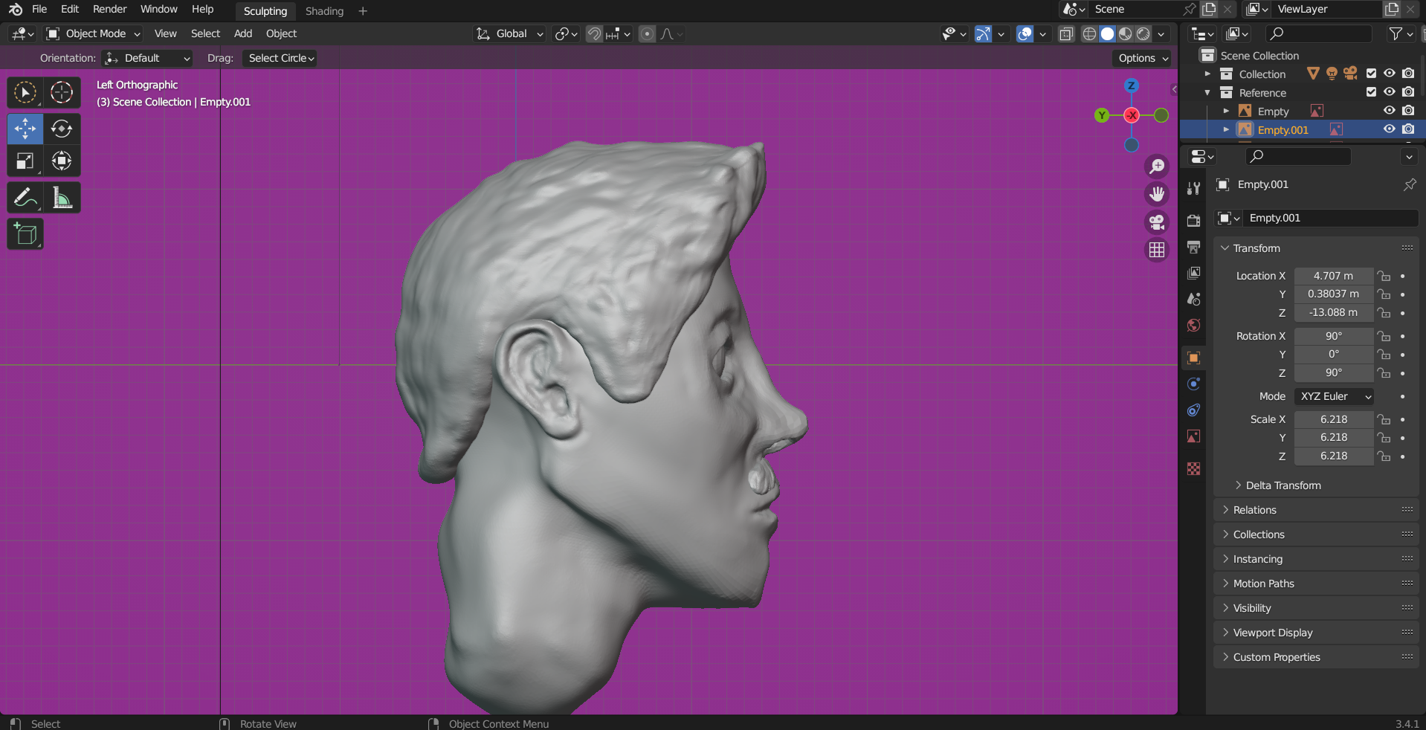Click the Zoom viewport icon
This screenshot has height=730, width=1426.
(x=1157, y=167)
